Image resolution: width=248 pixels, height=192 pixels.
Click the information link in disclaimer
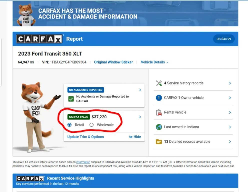[x=83, y=162]
